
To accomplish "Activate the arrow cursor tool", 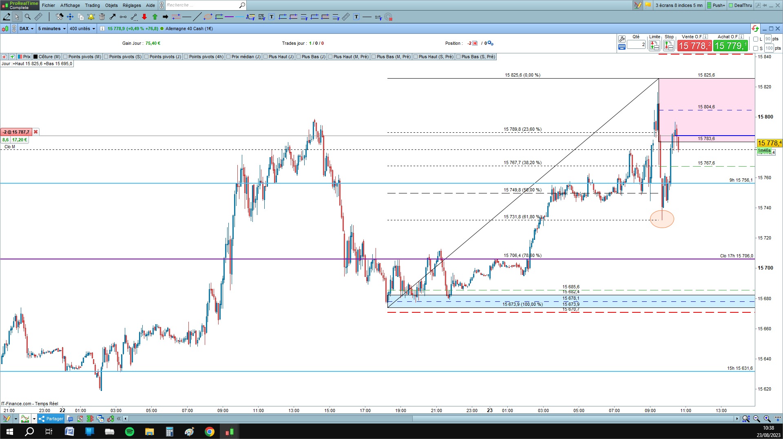I will (x=17, y=17).
